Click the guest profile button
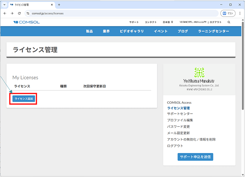Viewport: 245px width, 177px height. (228, 13)
